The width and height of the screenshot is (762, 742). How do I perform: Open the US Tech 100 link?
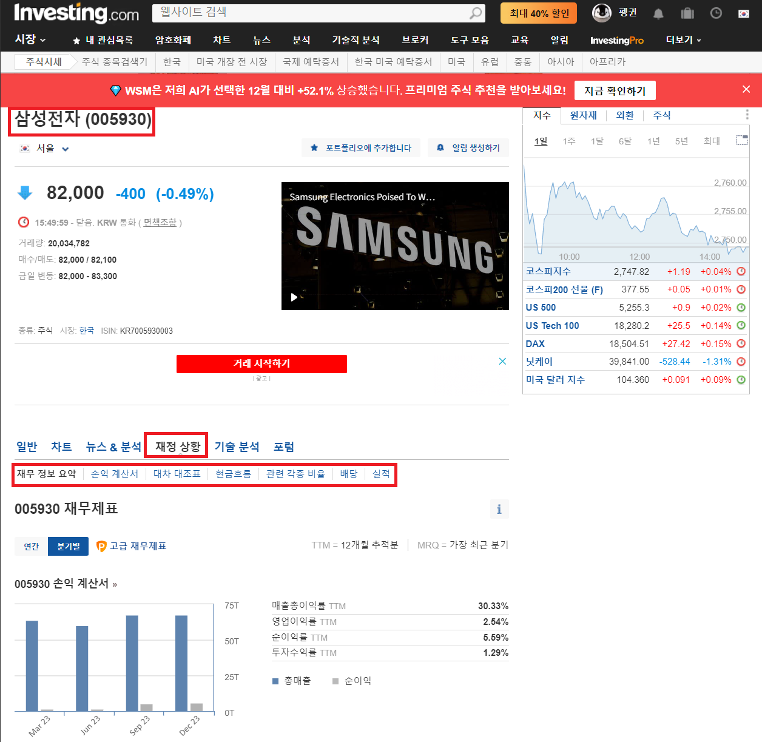tap(552, 326)
